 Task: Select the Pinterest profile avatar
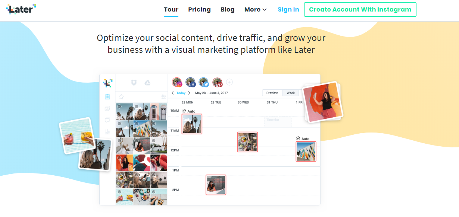(x=217, y=82)
